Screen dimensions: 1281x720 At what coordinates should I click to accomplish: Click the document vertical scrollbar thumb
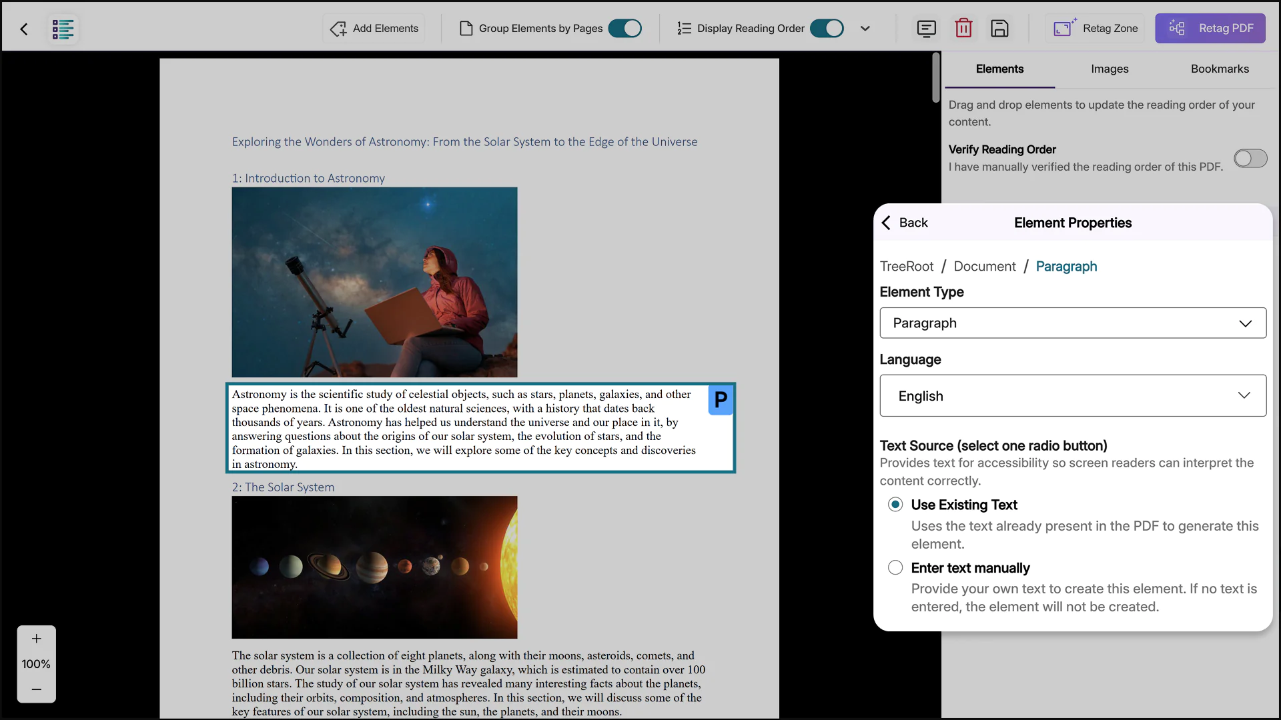[936, 77]
